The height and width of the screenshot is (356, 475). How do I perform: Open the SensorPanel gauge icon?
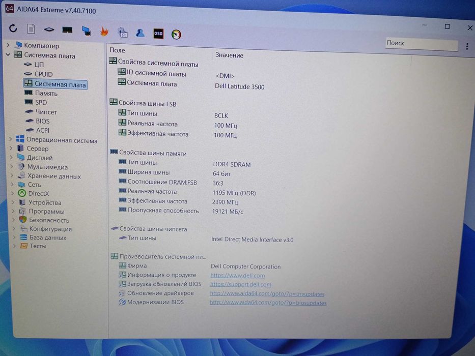[176, 34]
